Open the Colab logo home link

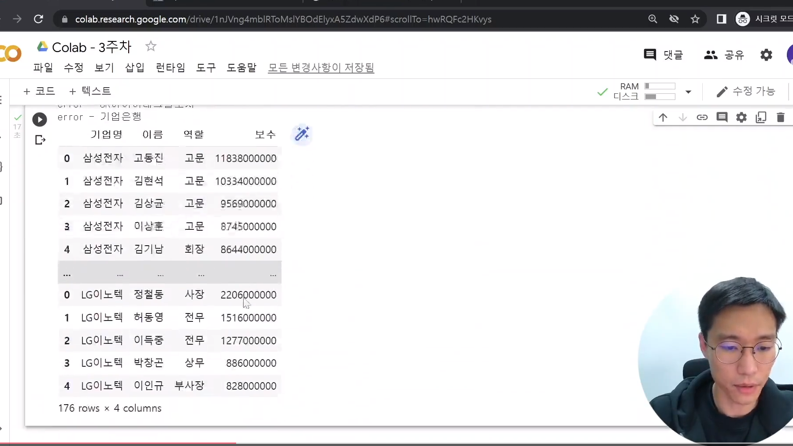tap(11, 54)
